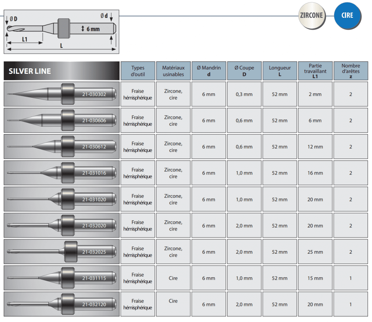Click the 21-030612 tool illustration
Image resolution: width=372 pixels, height=322 pixels.
click(61, 147)
